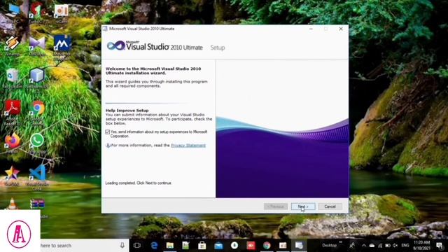Open the Privacy Statement link
448x252 pixels.
(x=188, y=146)
